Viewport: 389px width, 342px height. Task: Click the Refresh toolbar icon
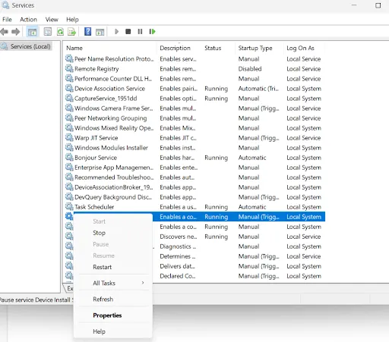pos(60,32)
